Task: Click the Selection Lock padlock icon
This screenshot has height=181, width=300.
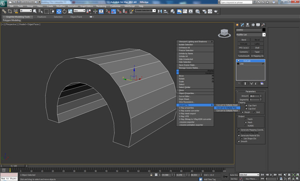Action: (151, 175)
